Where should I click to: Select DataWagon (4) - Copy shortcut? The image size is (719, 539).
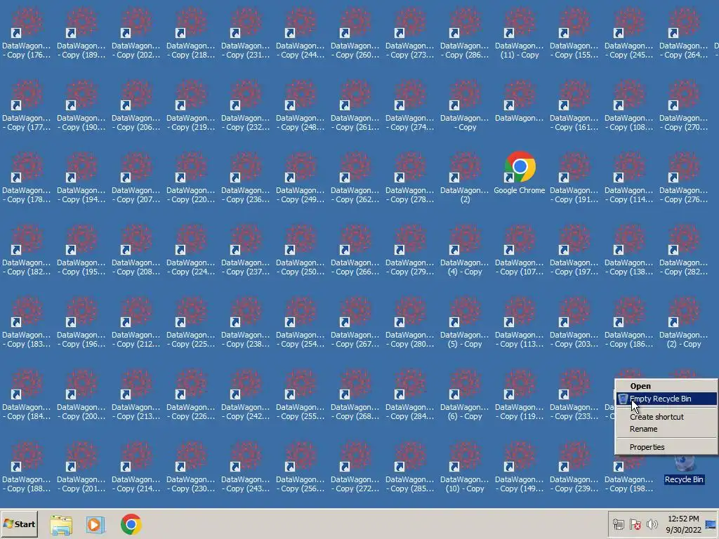(465, 251)
